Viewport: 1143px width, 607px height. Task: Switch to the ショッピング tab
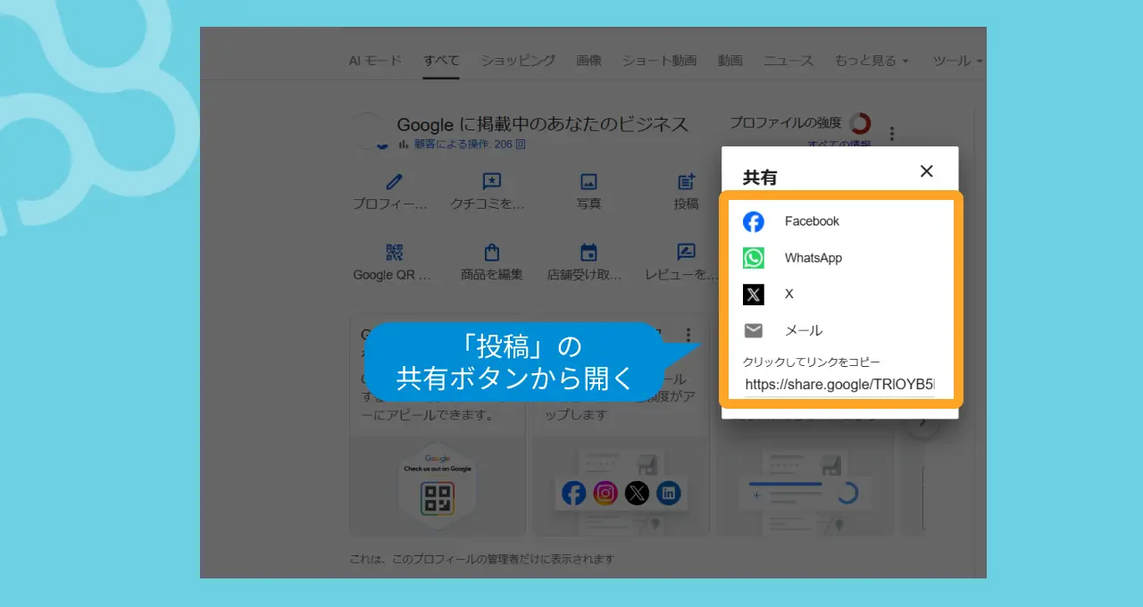518,61
